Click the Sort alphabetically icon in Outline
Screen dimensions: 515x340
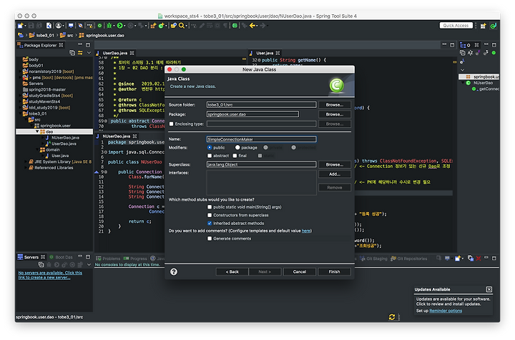[470, 52]
